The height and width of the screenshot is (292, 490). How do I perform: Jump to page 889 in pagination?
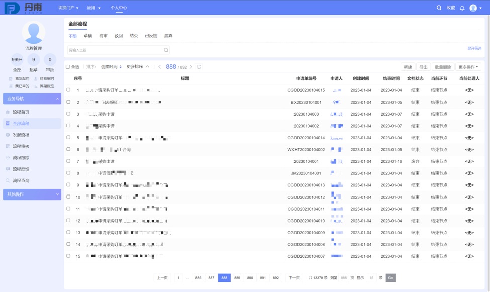(237, 278)
